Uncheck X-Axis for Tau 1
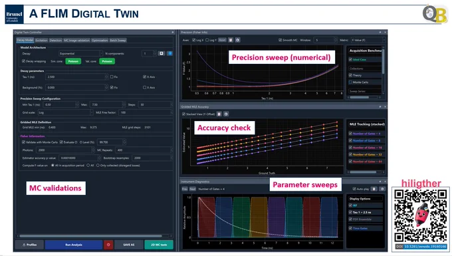 (x=144, y=77)
